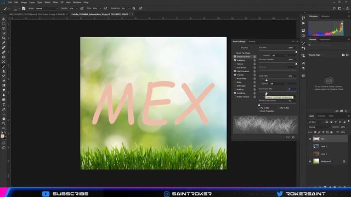Click the lock icon beside Shape Dynamics

click(x=254, y=57)
